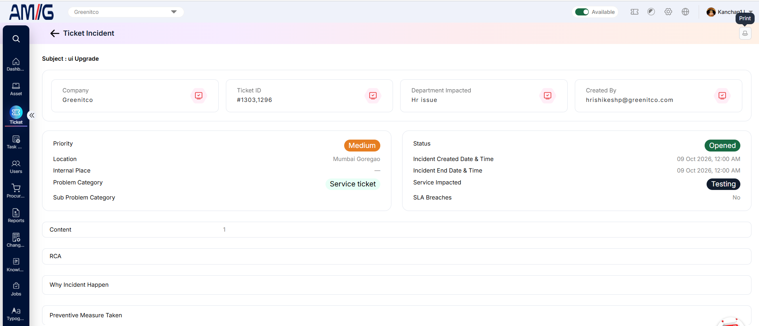Image resolution: width=759 pixels, height=326 pixels.
Task: Click the Testing service impacted badge
Action: click(x=723, y=184)
